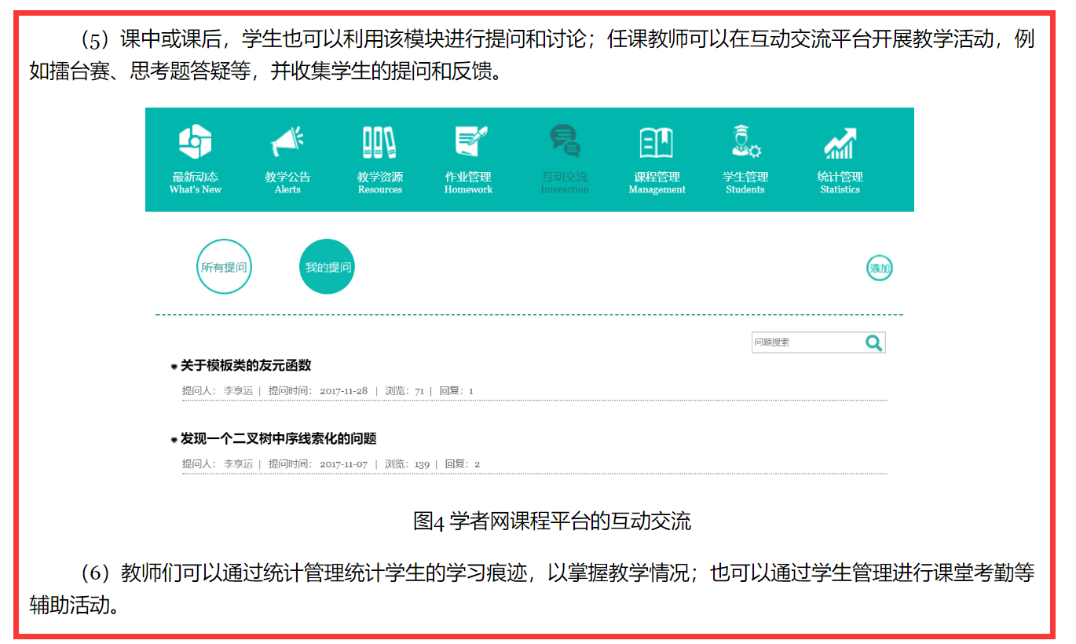Click the 统计管理 text label
Image resolution: width=1076 pixels, height=644 pixels.
[x=840, y=177]
